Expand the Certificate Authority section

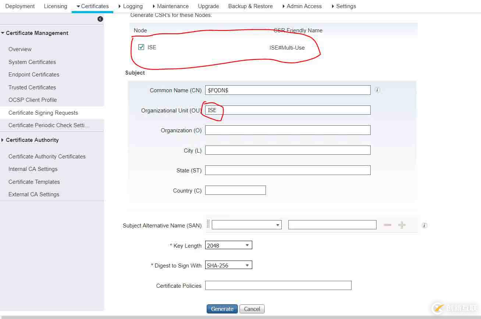tap(30, 140)
